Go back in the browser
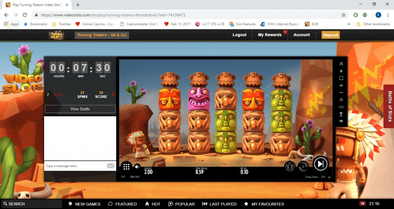Screen dimensions: 394x209 tap(6, 15)
